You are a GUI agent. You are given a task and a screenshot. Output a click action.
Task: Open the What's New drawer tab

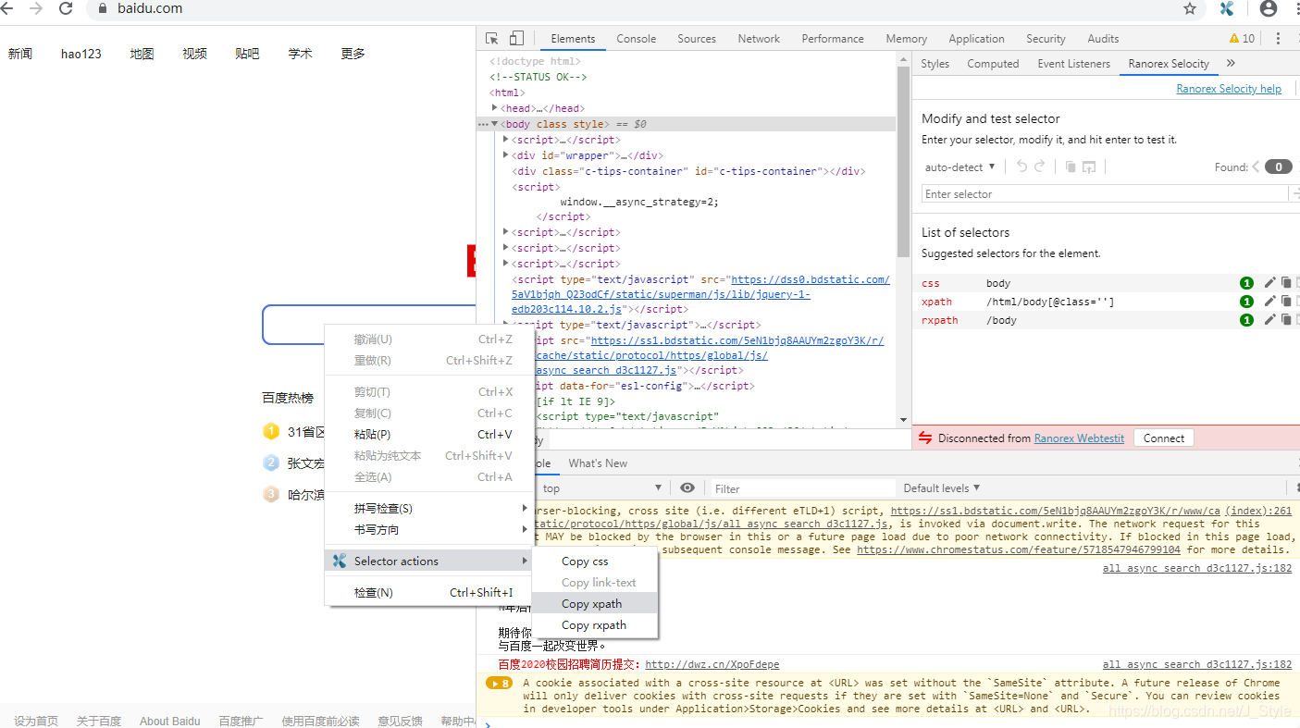[x=598, y=463]
